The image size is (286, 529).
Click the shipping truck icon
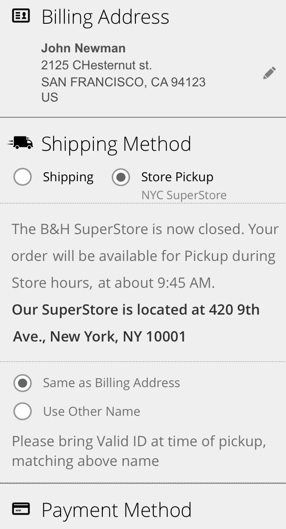pos(21,143)
